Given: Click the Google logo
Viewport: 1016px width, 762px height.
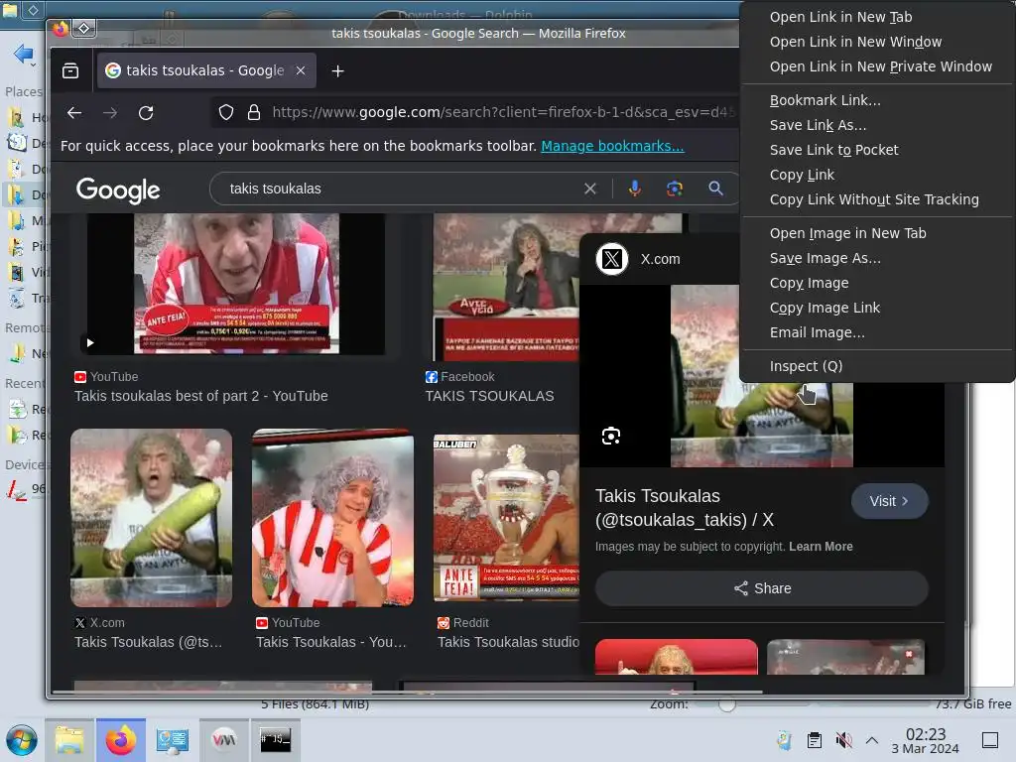Looking at the screenshot, I should [118, 190].
